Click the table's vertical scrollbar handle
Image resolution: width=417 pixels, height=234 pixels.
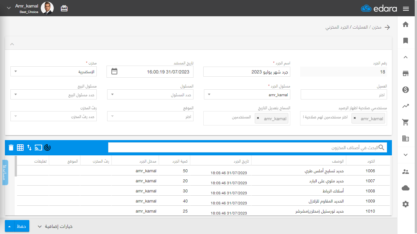[x=16, y=166]
